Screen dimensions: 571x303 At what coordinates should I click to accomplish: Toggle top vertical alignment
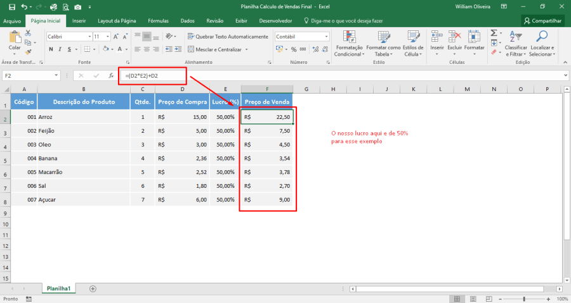point(137,36)
